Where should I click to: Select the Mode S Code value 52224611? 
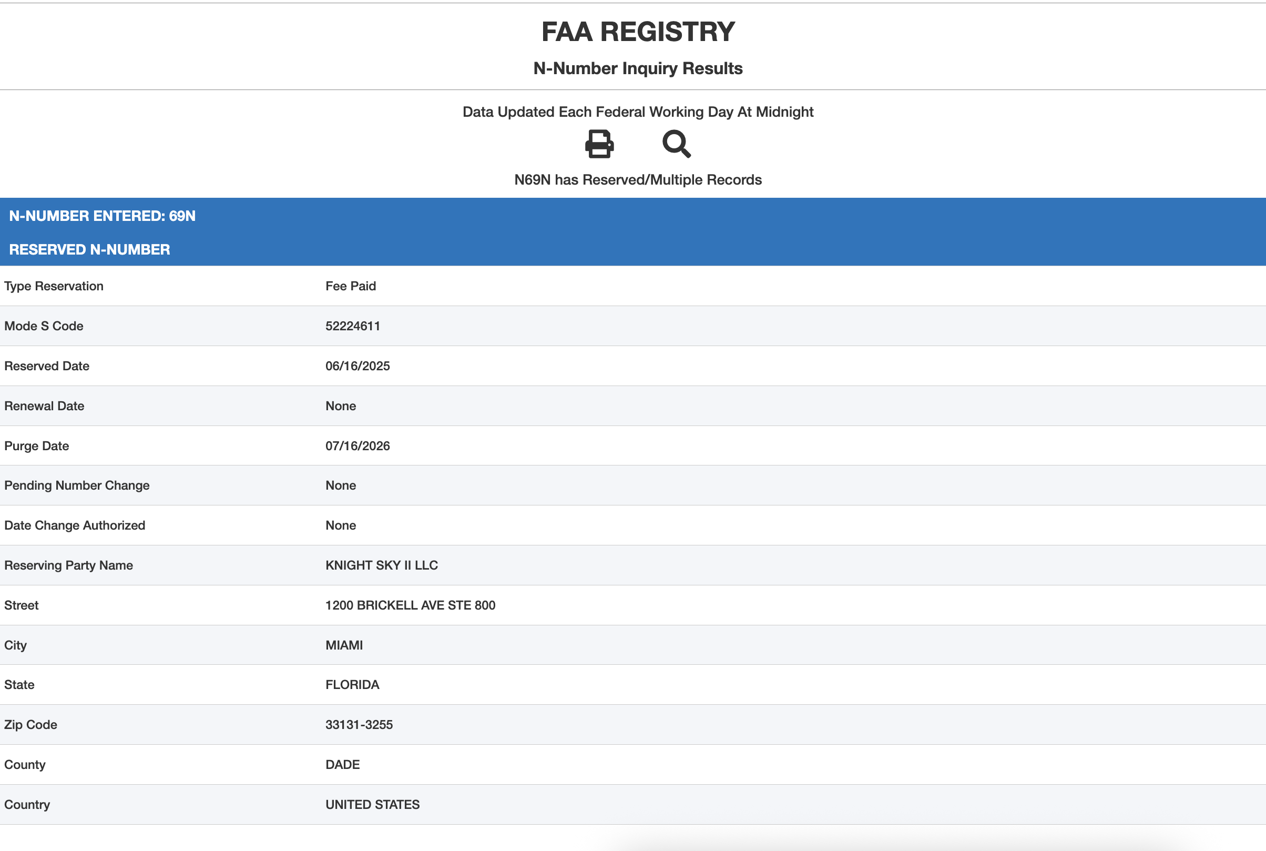(x=353, y=326)
